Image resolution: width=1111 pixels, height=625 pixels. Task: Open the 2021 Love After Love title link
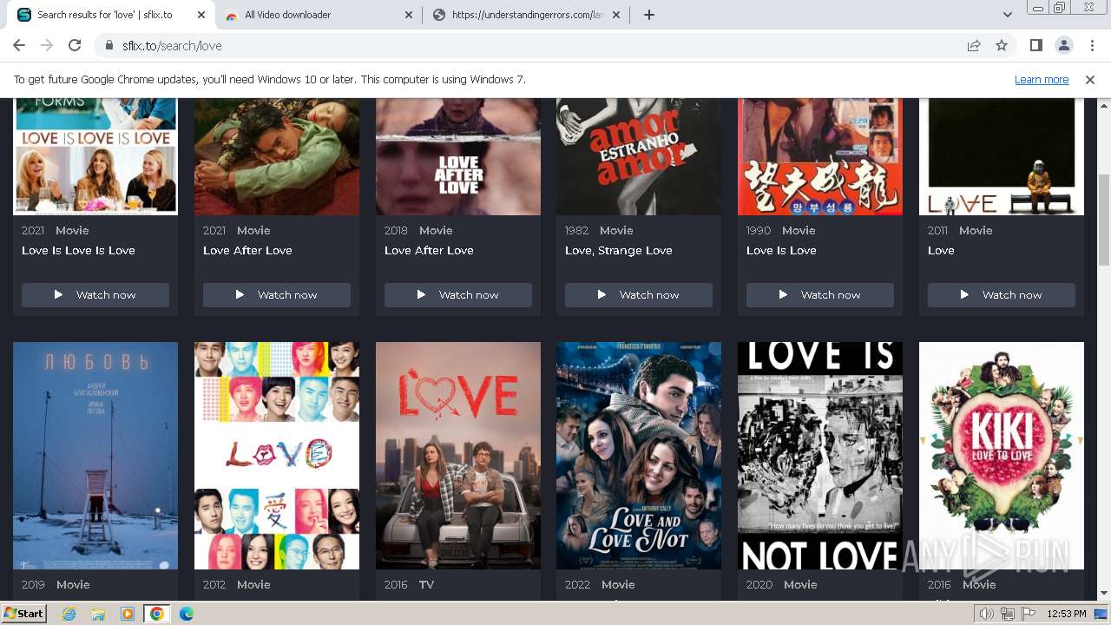(x=247, y=251)
